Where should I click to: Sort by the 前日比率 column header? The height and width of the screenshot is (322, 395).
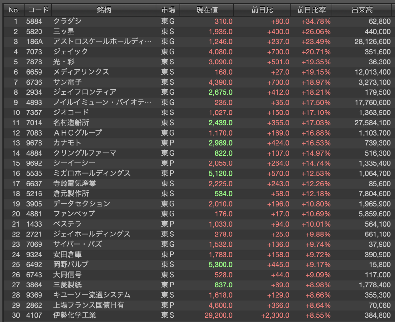[x=311, y=10]
